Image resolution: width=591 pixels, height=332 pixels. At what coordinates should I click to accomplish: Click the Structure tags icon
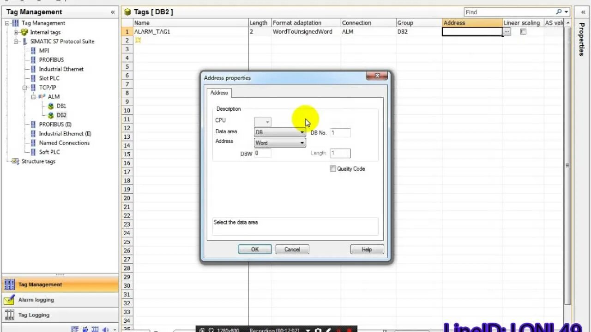pyautogui.click(x=16, y=161)
